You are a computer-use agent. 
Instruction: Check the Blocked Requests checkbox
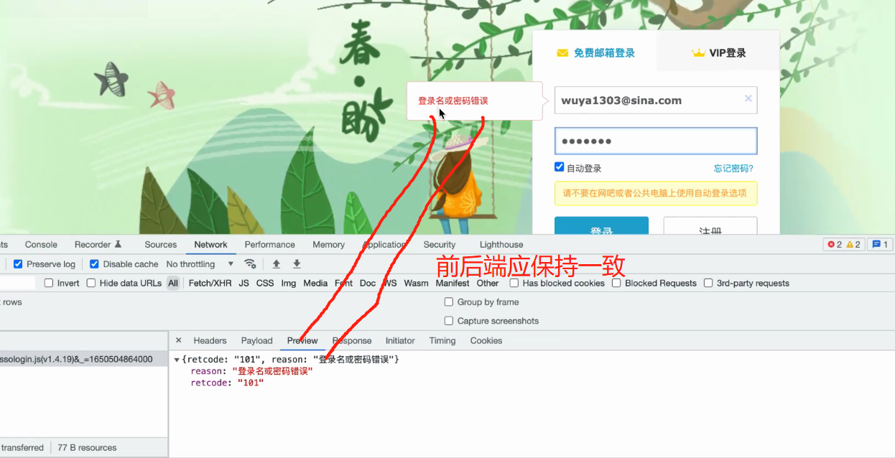pos(616,283)
